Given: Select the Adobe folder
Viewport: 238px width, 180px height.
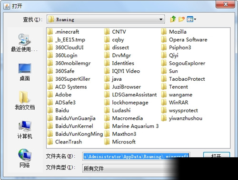Looking at the screenshot, I should [59, 95].
